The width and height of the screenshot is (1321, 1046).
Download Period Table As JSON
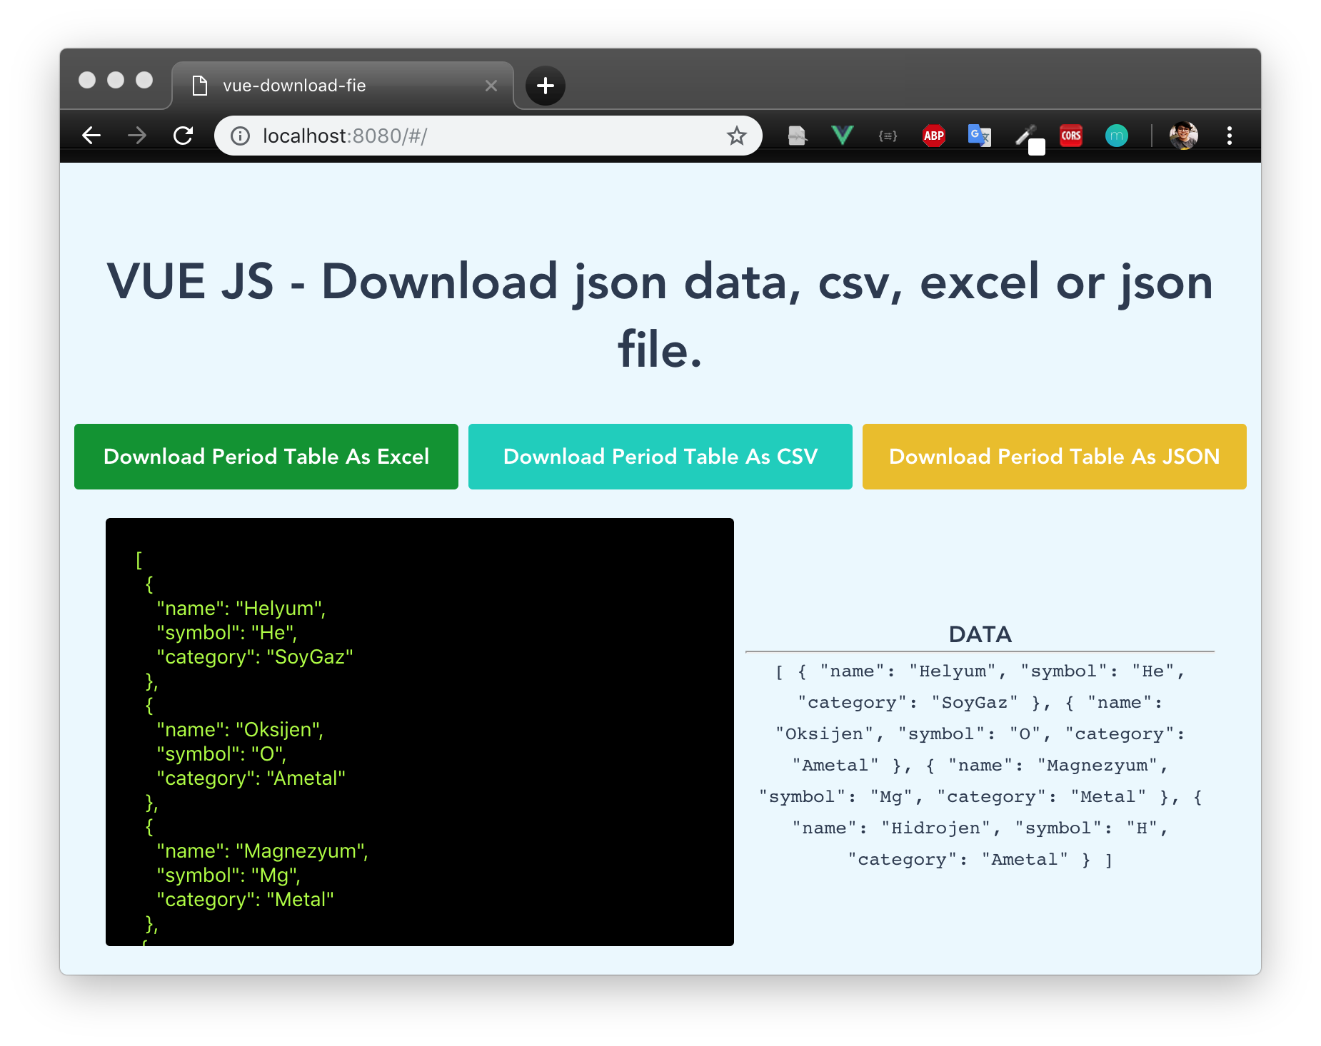[x=1055, y=457]
